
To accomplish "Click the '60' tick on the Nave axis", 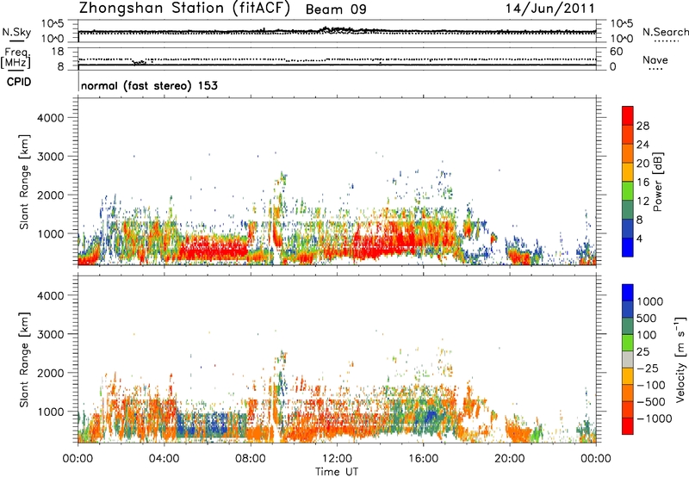I will (616, 52).
